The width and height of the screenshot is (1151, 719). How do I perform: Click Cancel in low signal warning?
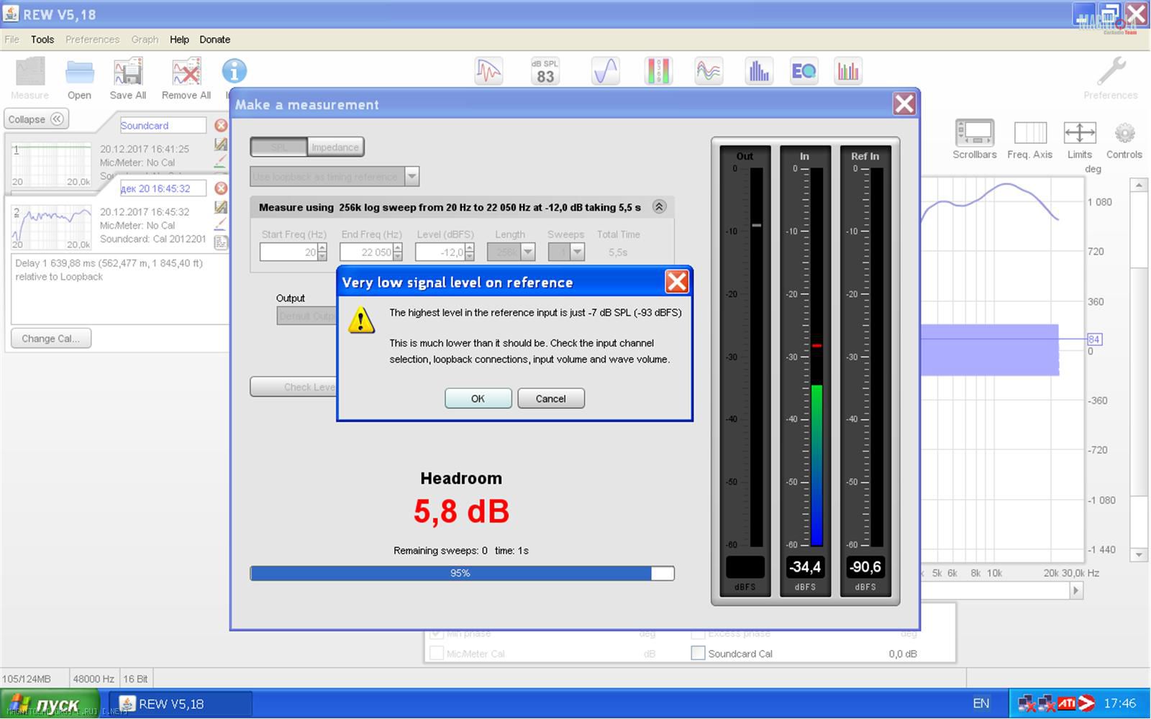[551, 398]
